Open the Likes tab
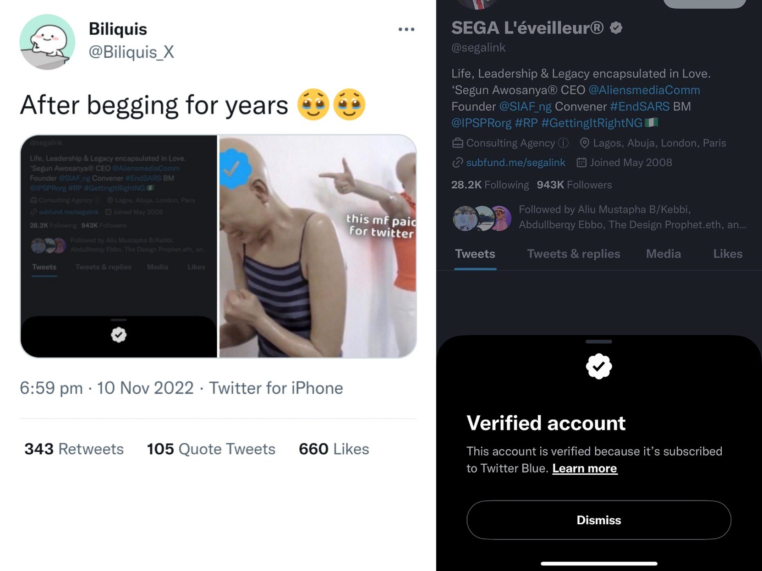762x571 pixels. tap(727, 254)
